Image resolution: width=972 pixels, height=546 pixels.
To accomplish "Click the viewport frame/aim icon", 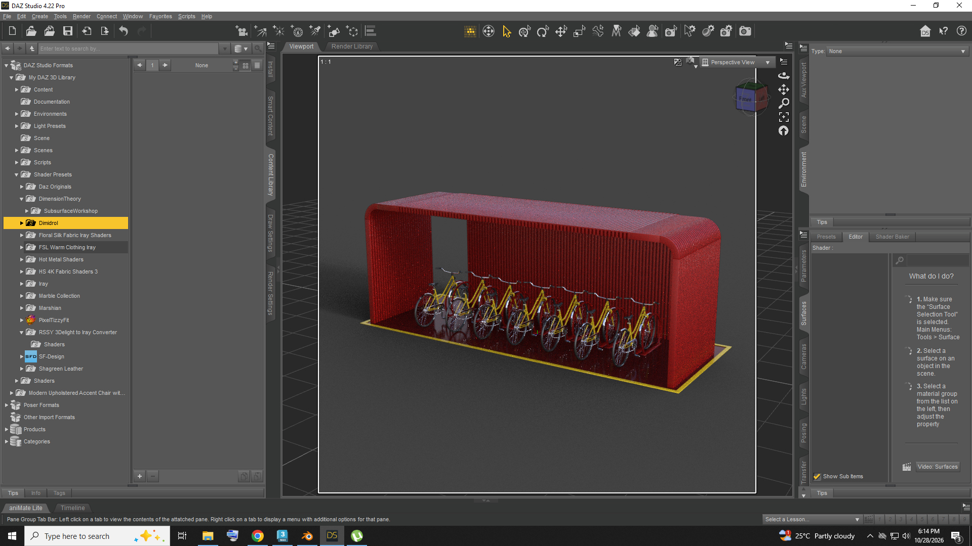I will click(x=784, y=117).
